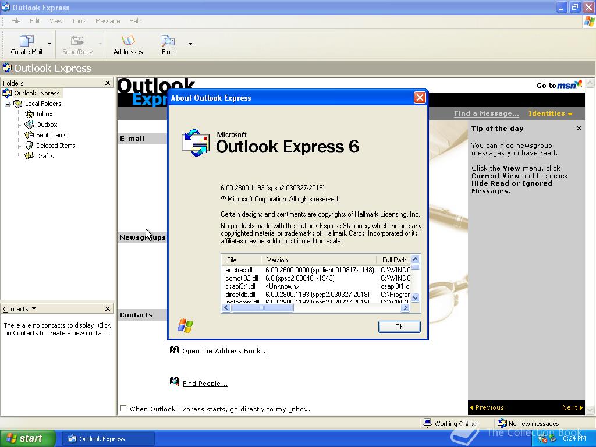Click the Find People icon
Image resolution: width=596 pixels, height=447 pixels.
tap(175, 381)
